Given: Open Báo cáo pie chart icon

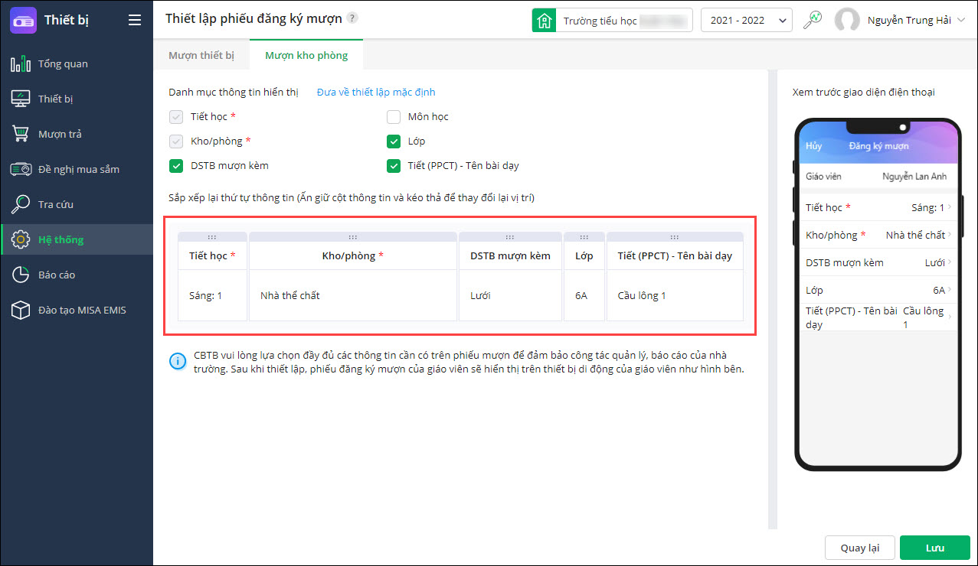Looking at the screenshot, I should click(21, 275).
